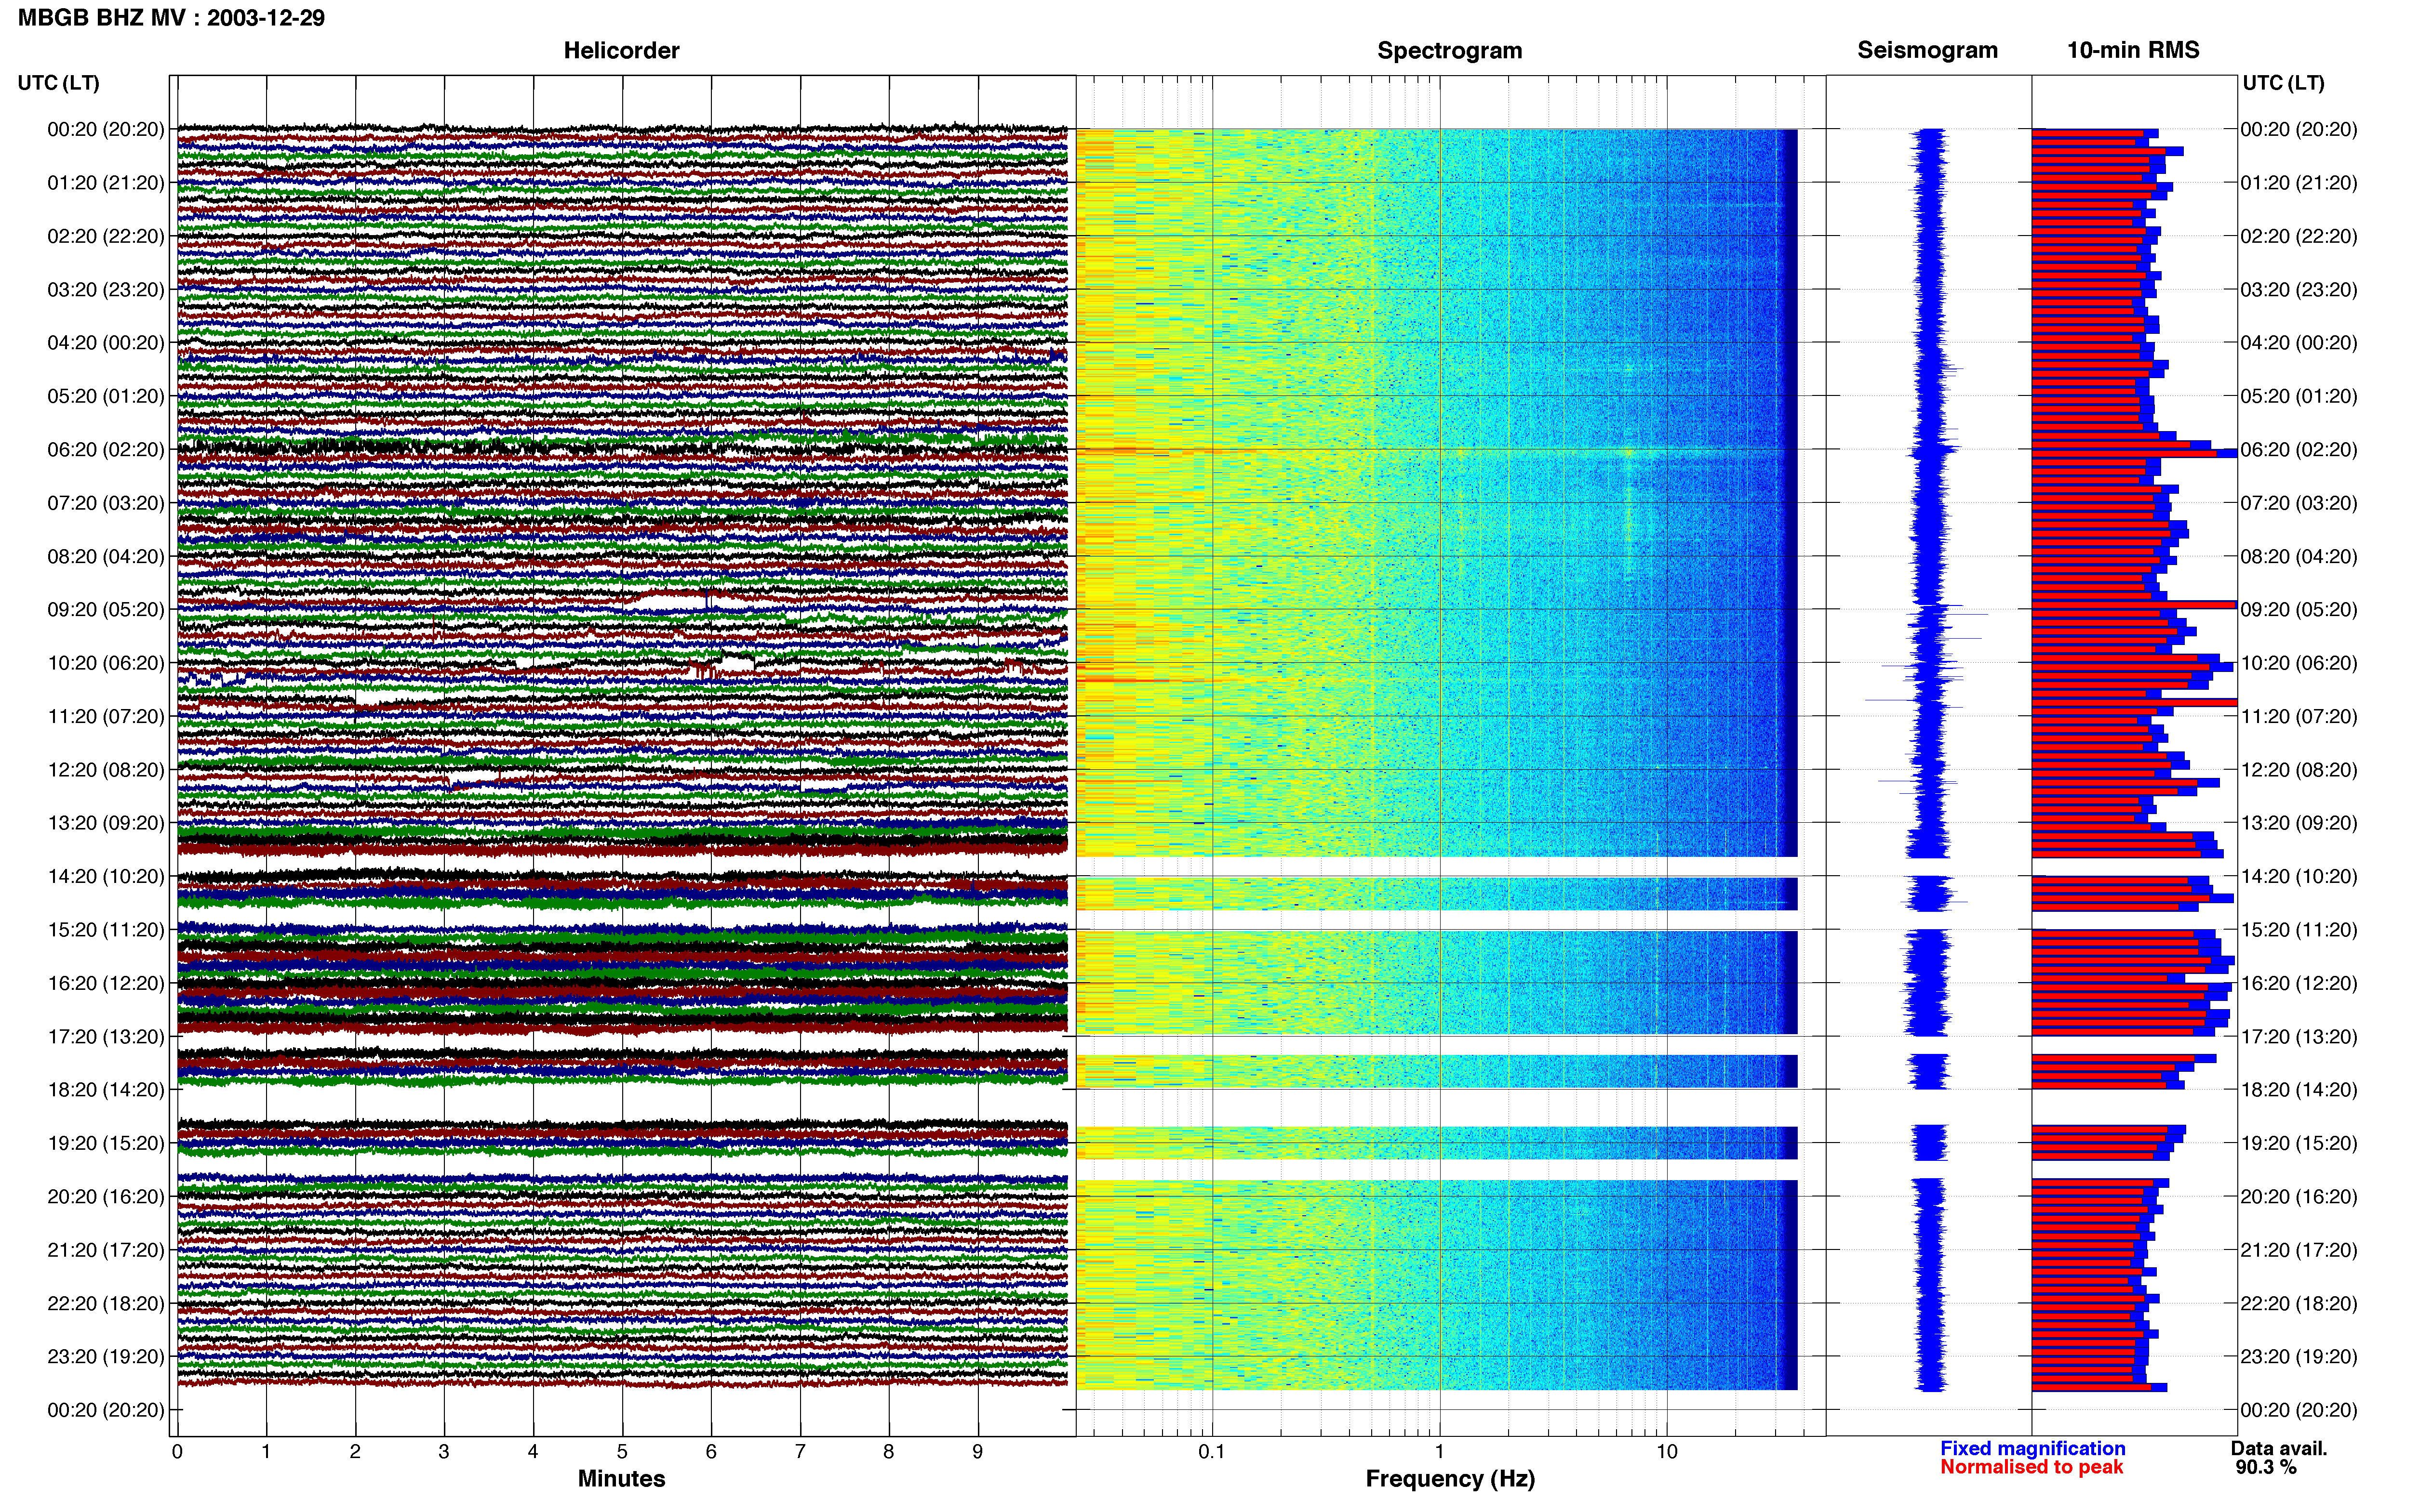Select the Spectrogram panel heading

[x=1450, y=50]
